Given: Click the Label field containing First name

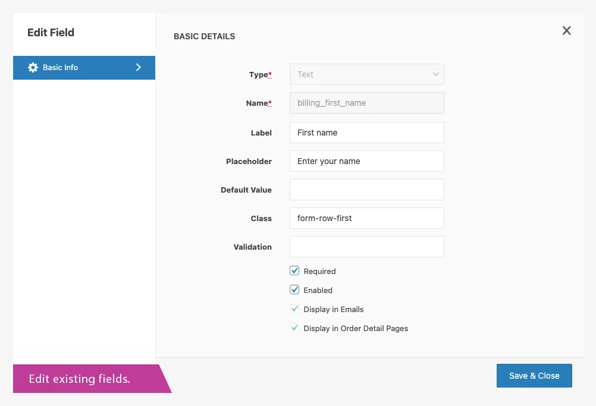Looking at the screenshot, I should pos(366,132).
